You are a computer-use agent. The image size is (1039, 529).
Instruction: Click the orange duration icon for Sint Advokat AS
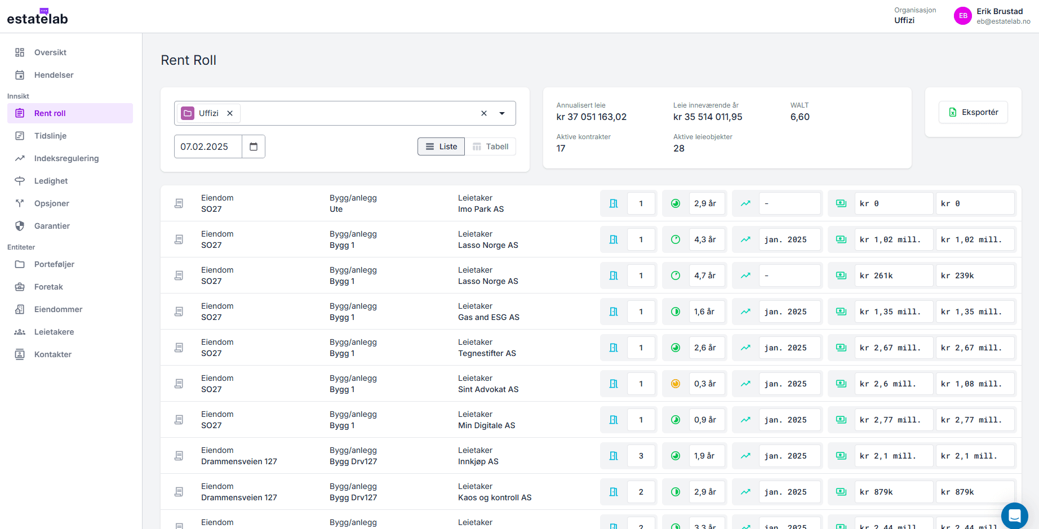[x=676, y=384]
